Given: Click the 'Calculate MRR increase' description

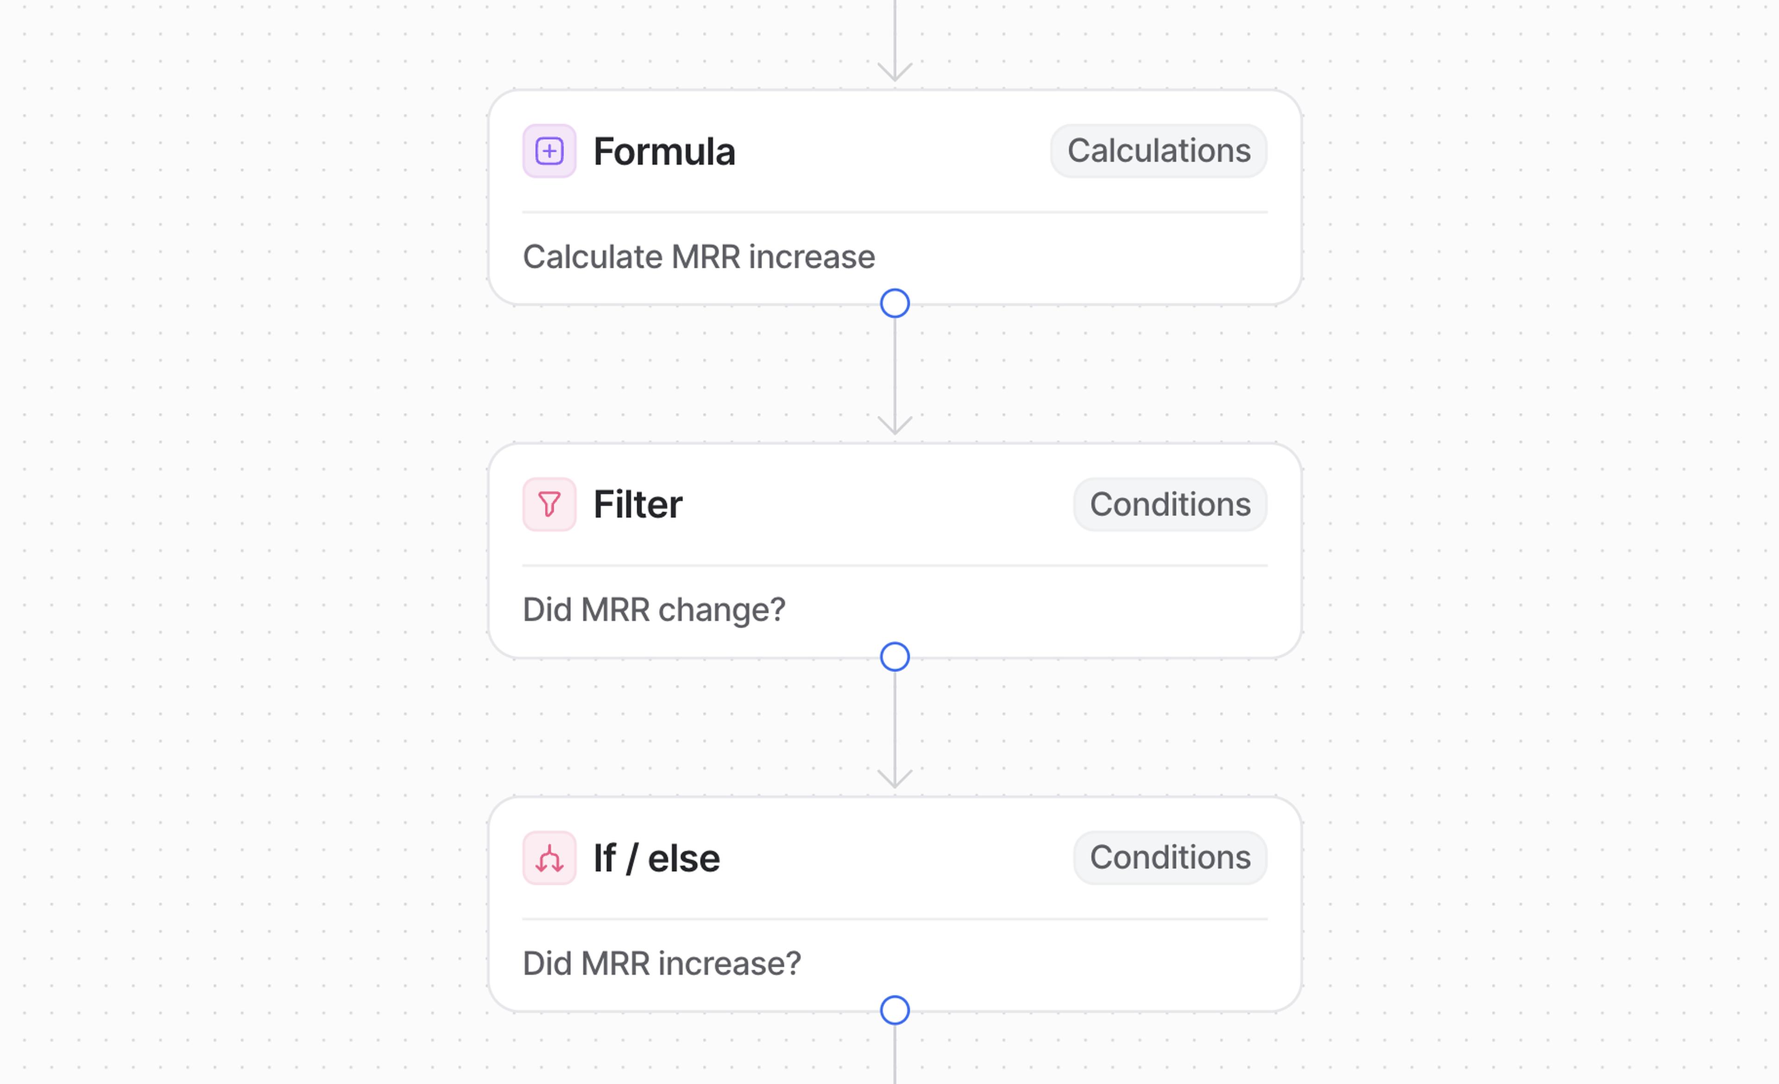Looking at the screenshot, I should (698, 257).
